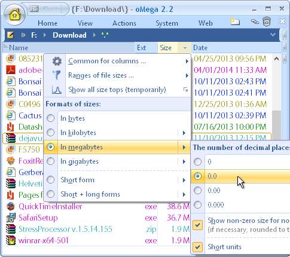Open the View ribbon tab
The width and height of the screenshot is (290, 257).
coord(85,23)
